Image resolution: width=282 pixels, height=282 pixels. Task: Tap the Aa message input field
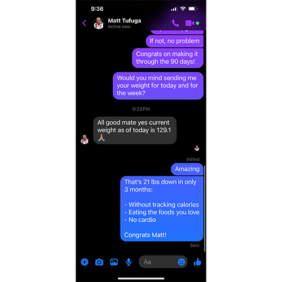pyautogui.click(x=163, y=262)
